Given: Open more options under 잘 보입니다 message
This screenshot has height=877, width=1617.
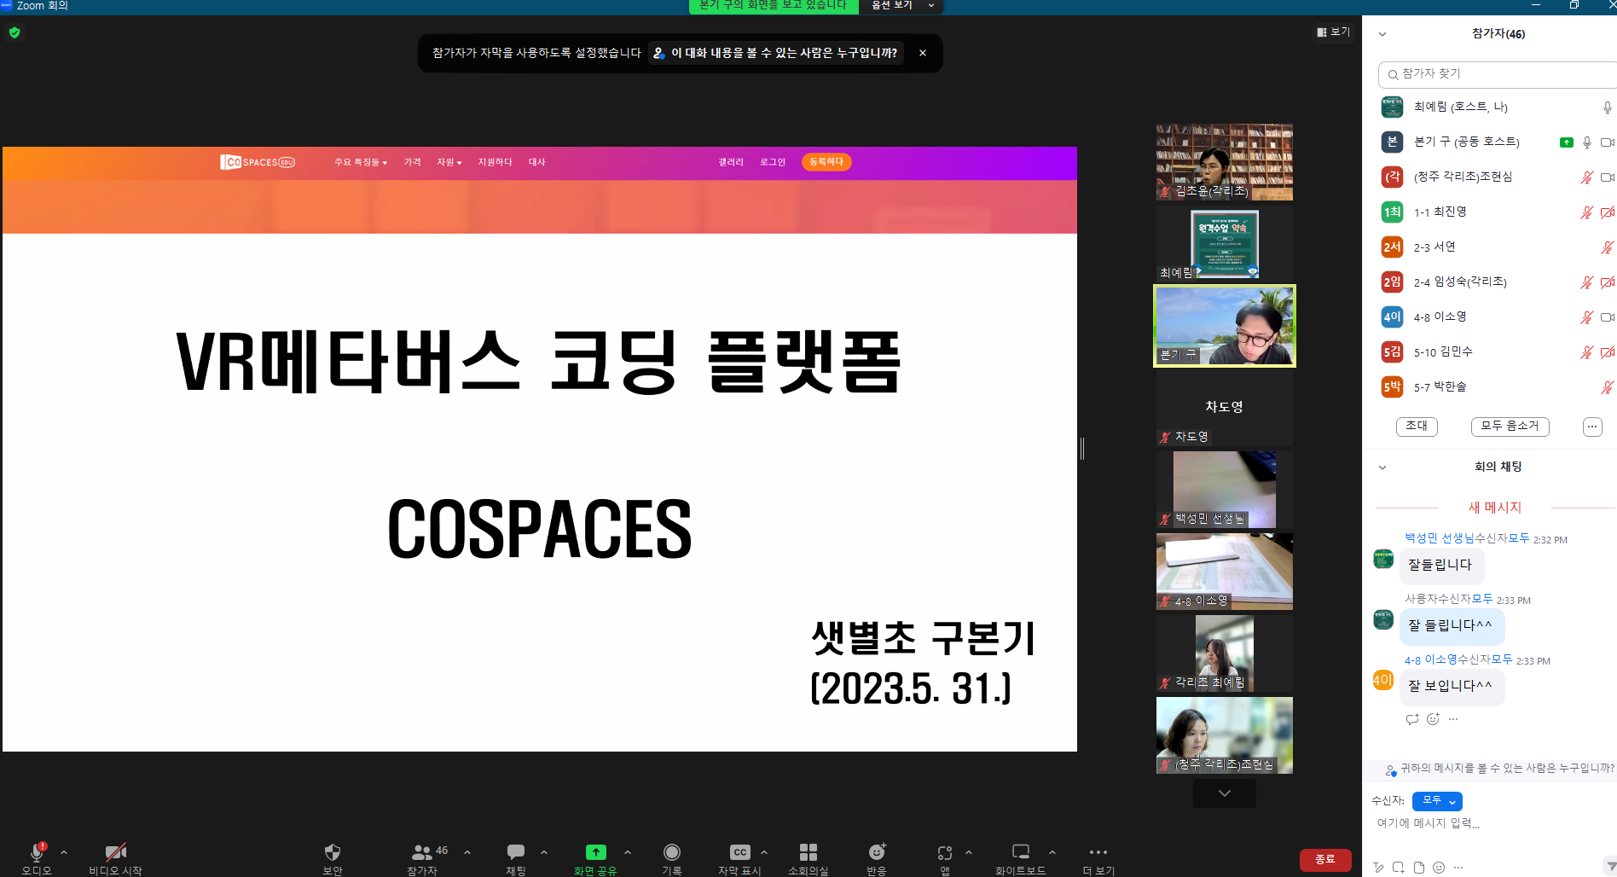Looking at the screenshot, I should [x=1453, y=719].
